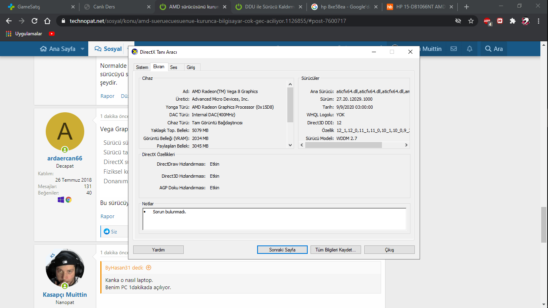The height and width of the screenshot is (308, 548).
Task: Close the GameSatış tab
Action: (x=73, y=7)
